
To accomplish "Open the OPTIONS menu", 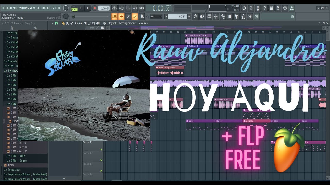I will point(41,8).
